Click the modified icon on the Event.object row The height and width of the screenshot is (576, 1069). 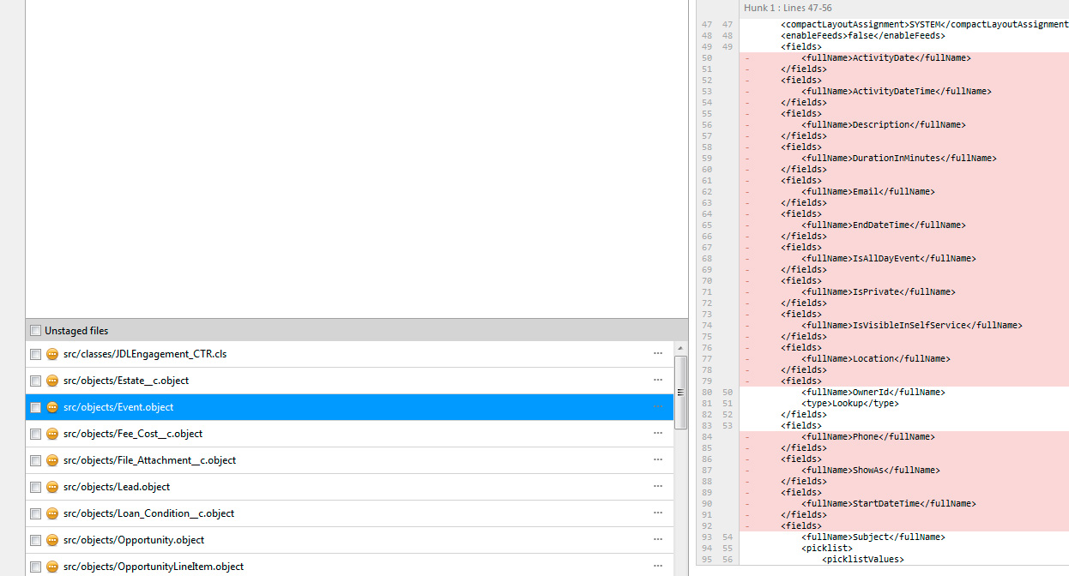coord(52,407)
